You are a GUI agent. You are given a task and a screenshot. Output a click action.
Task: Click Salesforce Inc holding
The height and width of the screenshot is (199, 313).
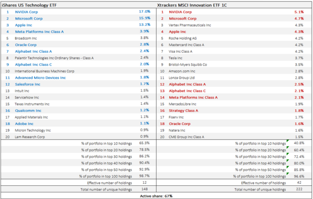pyautogui.click(x=28, y=84)
